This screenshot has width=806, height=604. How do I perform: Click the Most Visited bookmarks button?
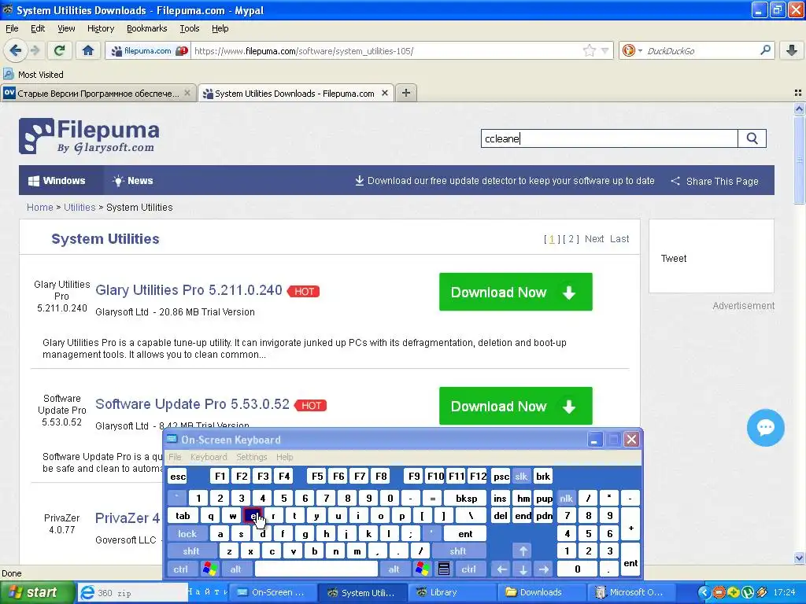click(x=34, y=75)
